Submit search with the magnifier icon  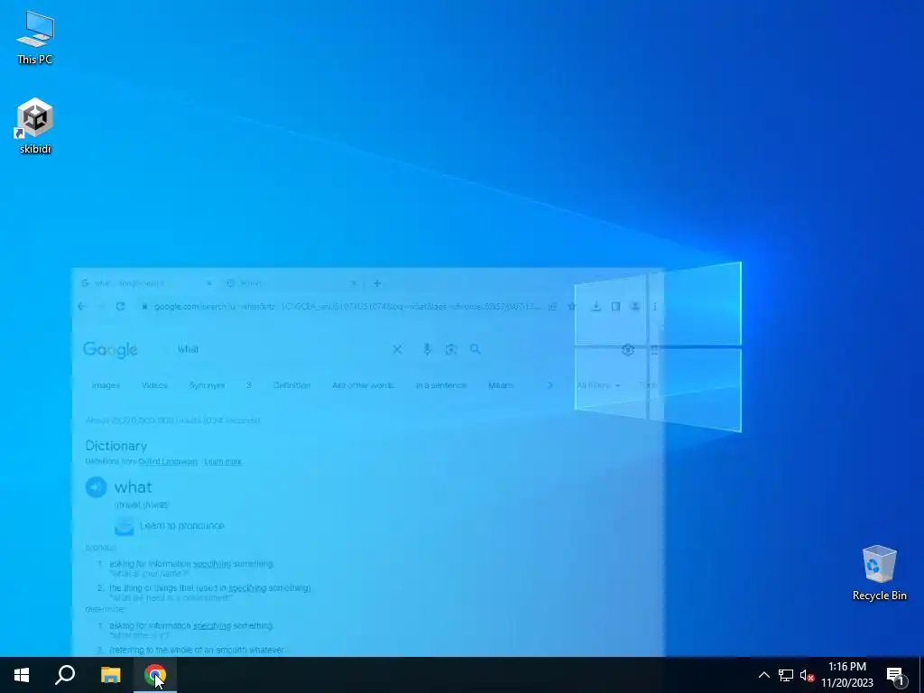[x=475, y=349]
